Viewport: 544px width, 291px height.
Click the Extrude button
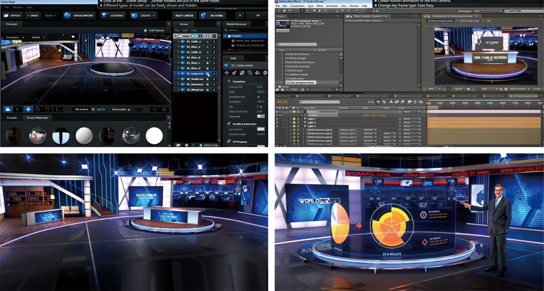coord(113,16)
